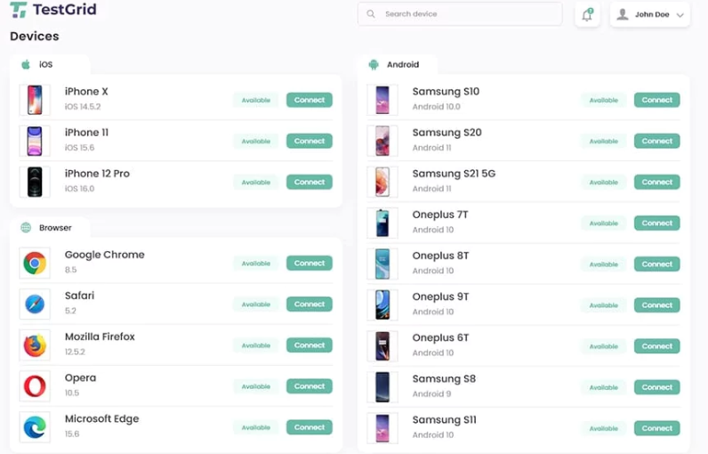The image size is (708, 454).
Task: Connect to Samsung S8
Action: (x=657, y=387)
